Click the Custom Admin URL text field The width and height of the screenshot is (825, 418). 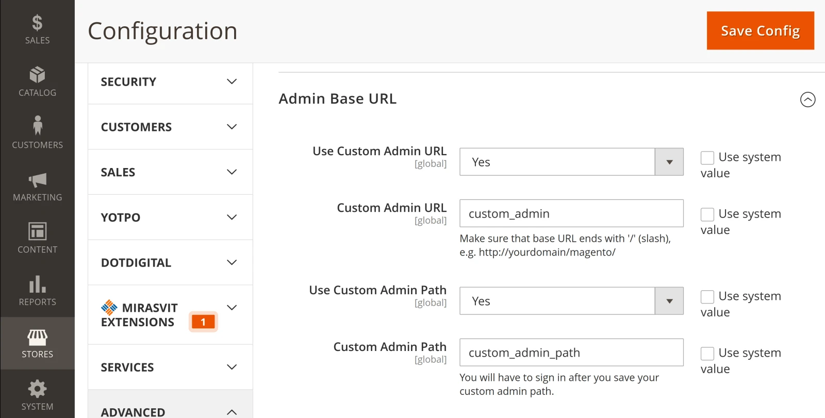point(571,213)
